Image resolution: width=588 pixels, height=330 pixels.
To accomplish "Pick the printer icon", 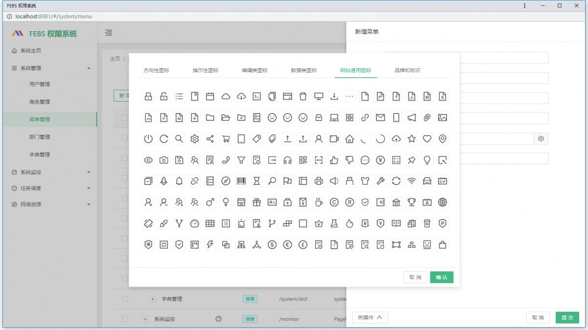I will [319, 181].
